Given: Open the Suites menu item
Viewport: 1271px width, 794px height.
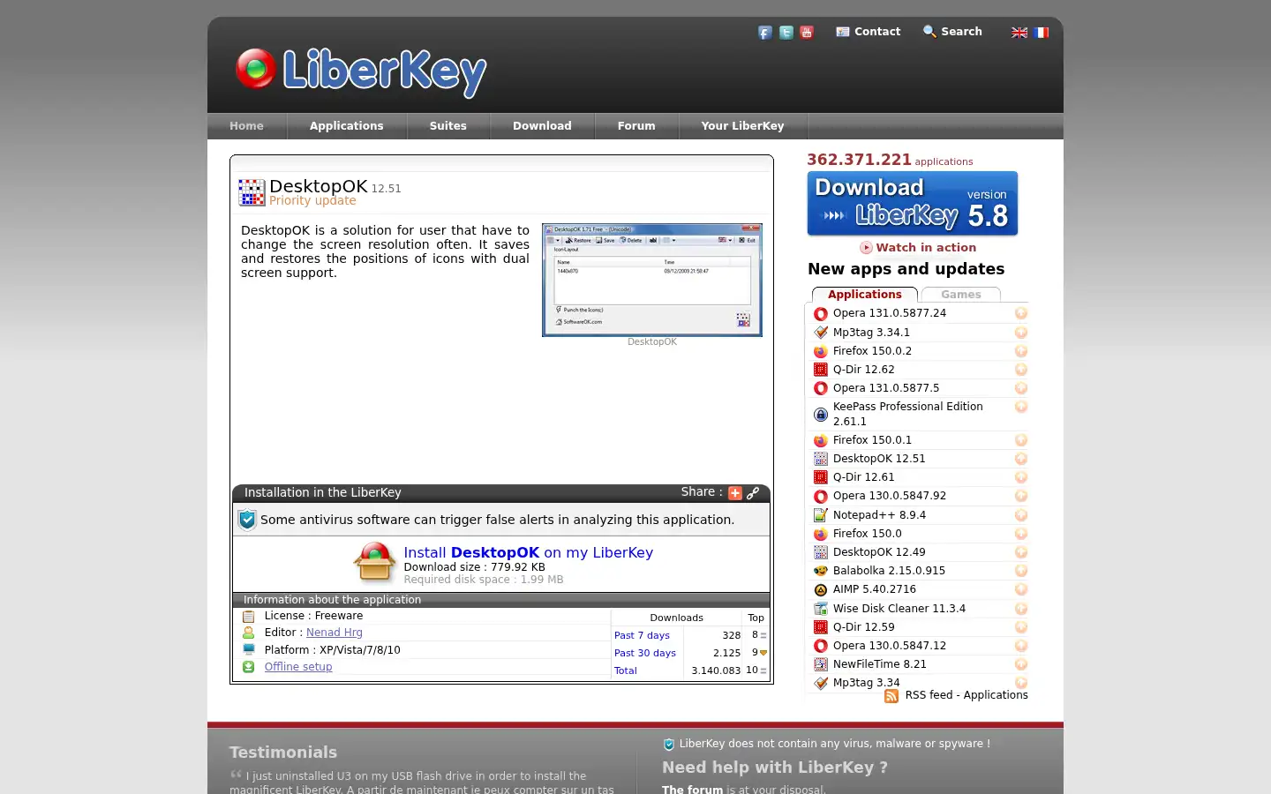Looking at the screenshot, I should pos(447,126).
